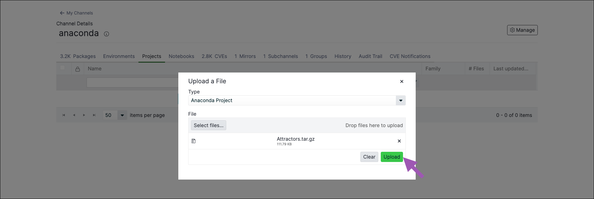Sort by the # Files column
Screen dimensions: 594x199
click(x=476, y=68)
